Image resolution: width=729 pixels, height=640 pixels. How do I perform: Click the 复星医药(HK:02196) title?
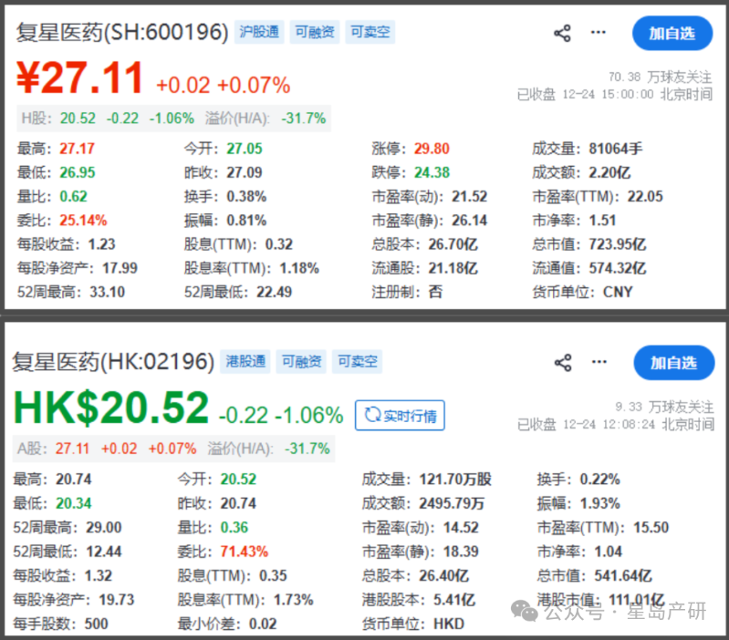click(113, 362)
